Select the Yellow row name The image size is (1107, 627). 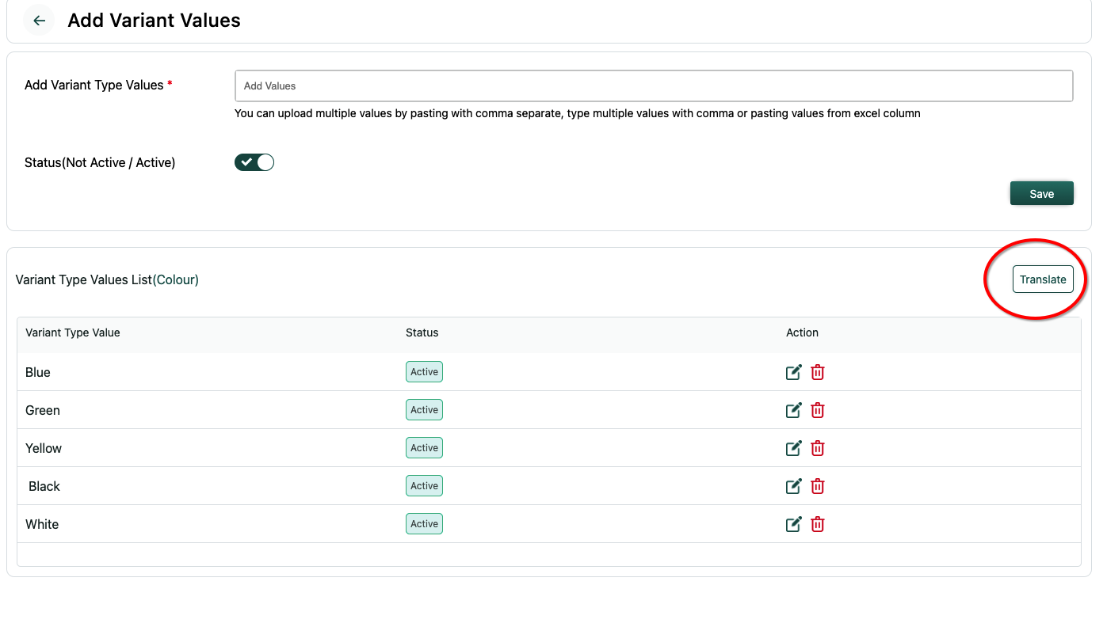44,448
